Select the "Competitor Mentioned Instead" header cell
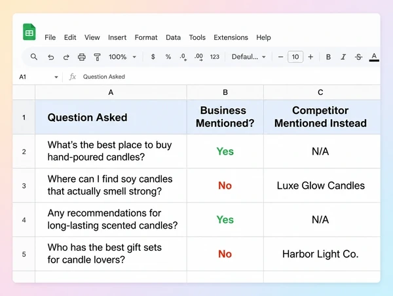Viewport: 393px width, 296px height. pyautogui.click(x=322, y=117)
